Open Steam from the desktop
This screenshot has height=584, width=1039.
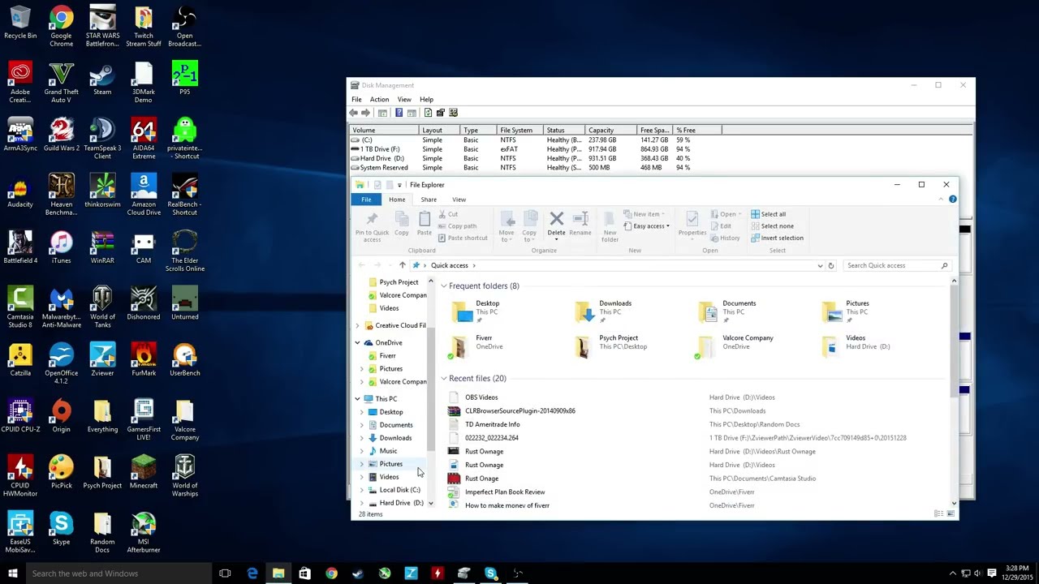coord(102,79)
